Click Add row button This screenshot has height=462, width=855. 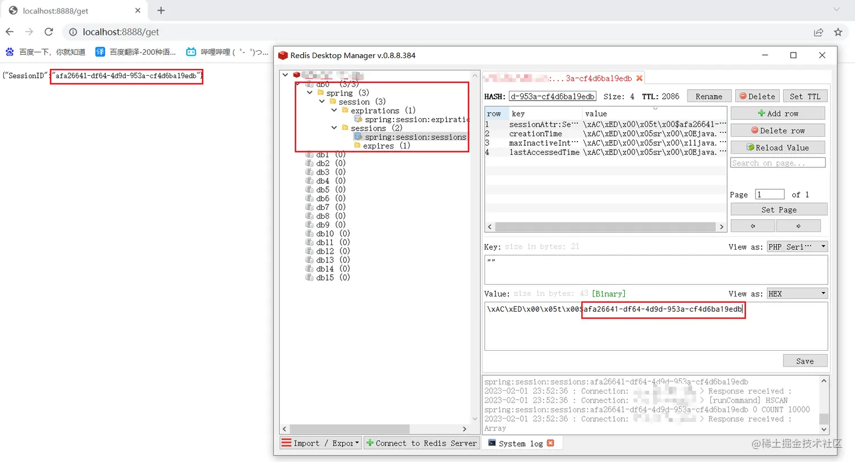[778, 114]
